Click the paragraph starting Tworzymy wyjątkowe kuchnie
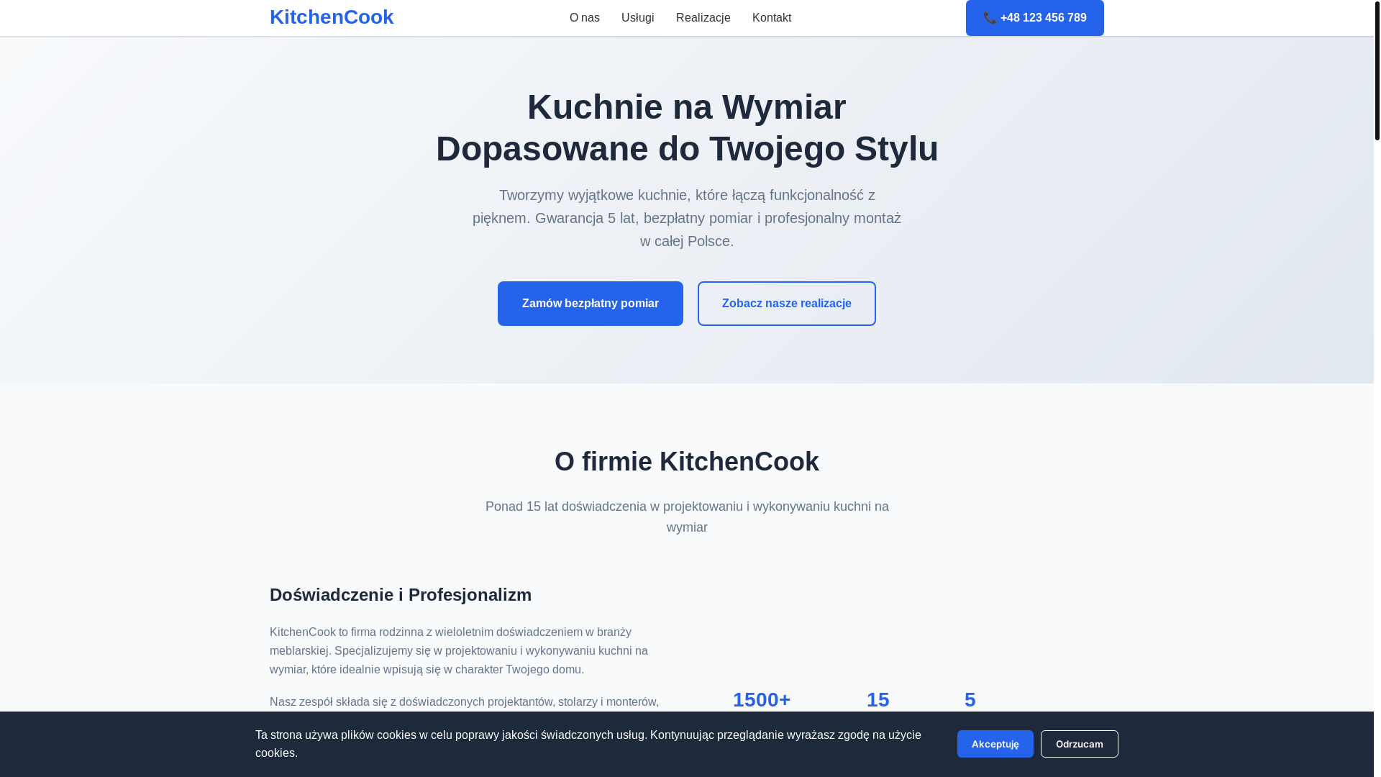This screenshot has height=777, width=1381. pyautogui.click(x=687, y=218)
